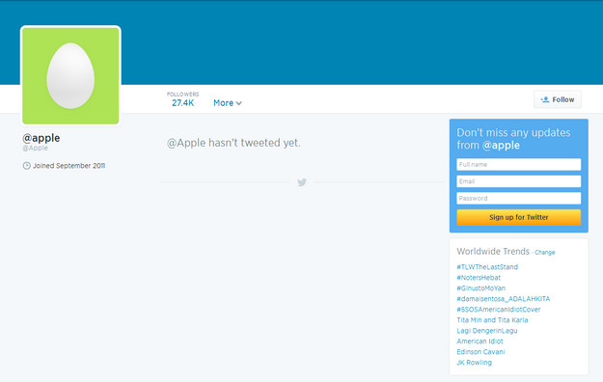Screen dimensions: 603x382
Task: Click the Worldwide Trends heading
Action: pos(493,251)
